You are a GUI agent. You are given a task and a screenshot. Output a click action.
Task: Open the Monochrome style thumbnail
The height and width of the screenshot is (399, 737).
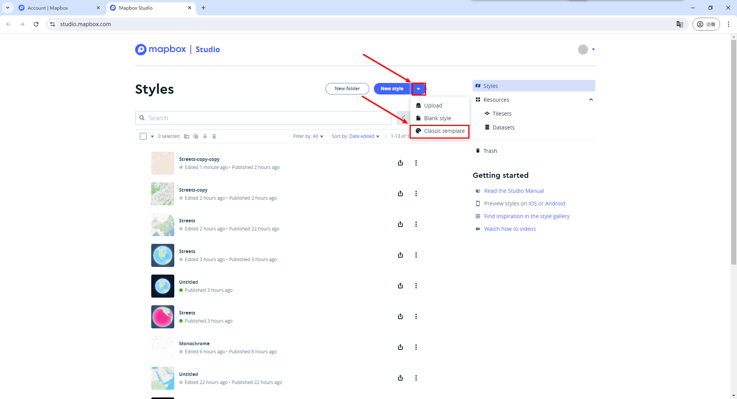(163, 348)
